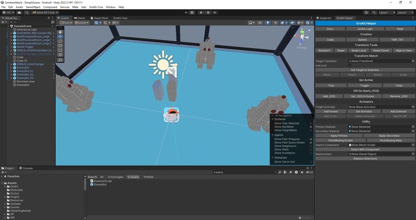Image resolution: width=416 pixels, height=220 pixels.
Task: Toggle hidden objects visibility icon in Scene toolbar
Action: (292, 23)
